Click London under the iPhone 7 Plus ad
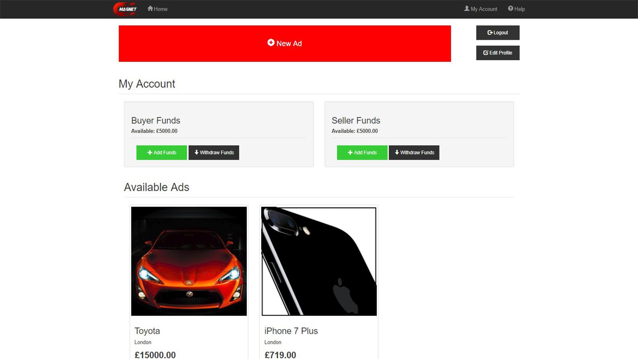638x359 pixels. [273, 342]
